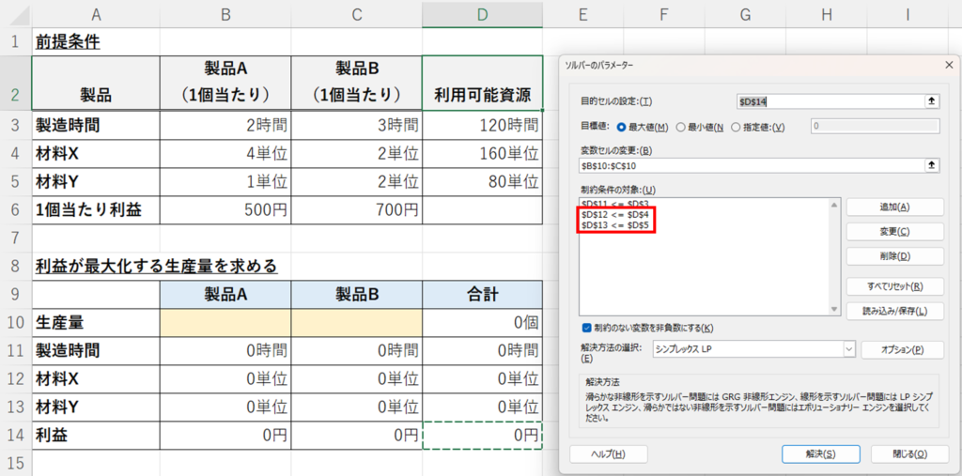Open solver オプション settings

[901, 349]
